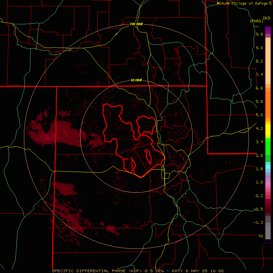
Task: Click the 4.2 value on color scale
Action: coord(259,129)
